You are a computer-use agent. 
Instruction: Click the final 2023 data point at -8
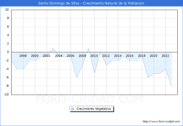tap(171, 86)
